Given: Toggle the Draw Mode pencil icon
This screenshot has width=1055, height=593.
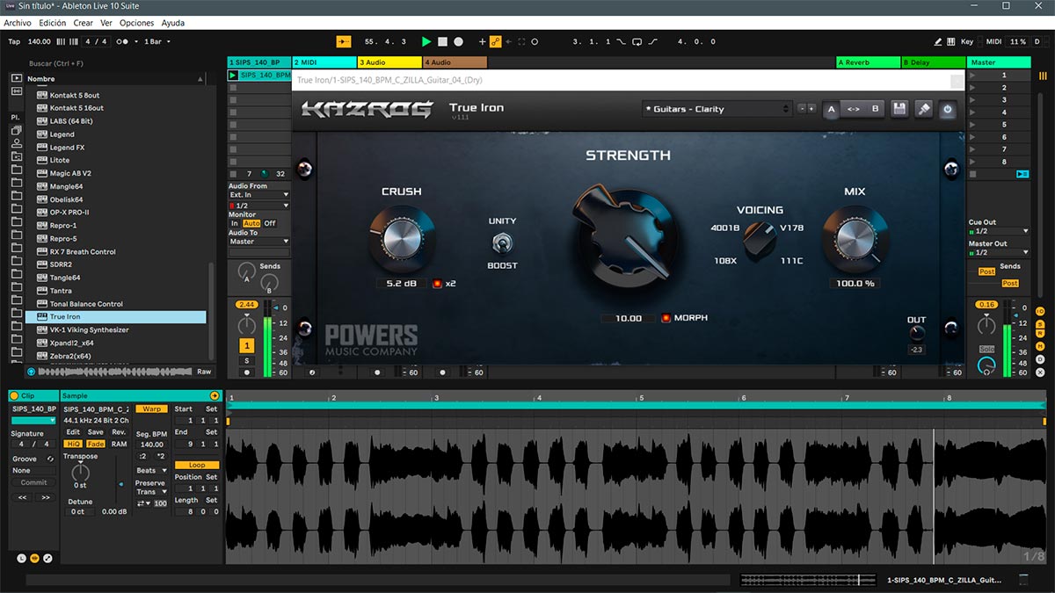Looking at the screenshot, I should [938, 41].
